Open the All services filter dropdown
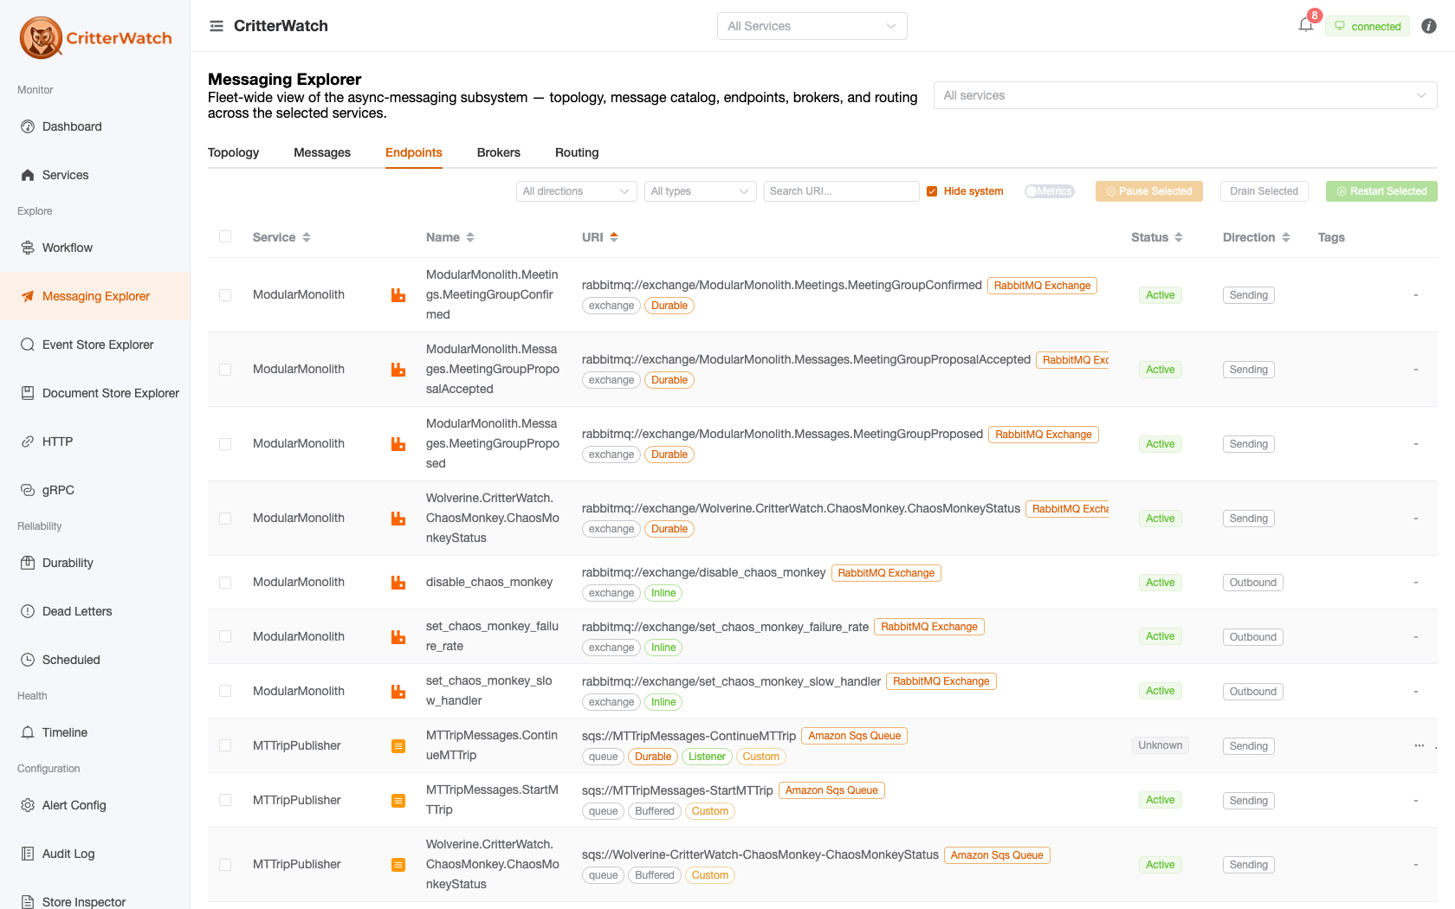The height and width of the screenshot is (909, 1455). (x=1185, y=95)
